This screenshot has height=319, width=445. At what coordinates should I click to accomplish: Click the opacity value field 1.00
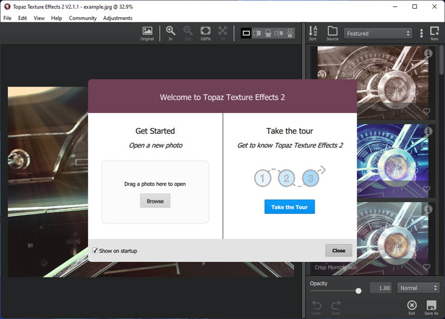(x=381, y=288)
